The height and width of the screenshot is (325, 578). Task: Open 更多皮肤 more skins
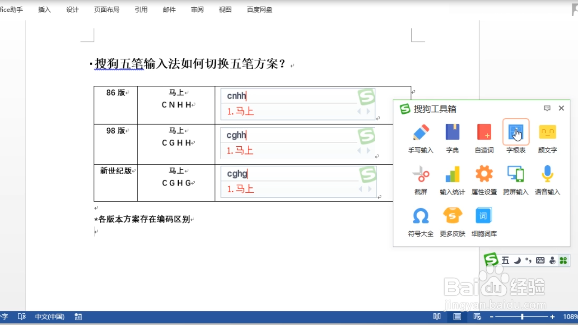(452, 222)
